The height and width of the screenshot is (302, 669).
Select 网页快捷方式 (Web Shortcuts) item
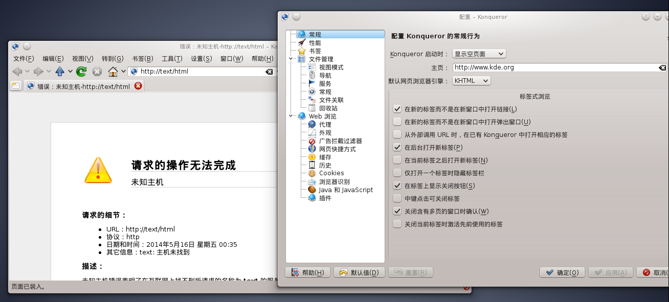pyautogui.click(x=337, y=149)
